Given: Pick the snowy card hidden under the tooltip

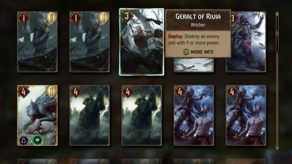Looking at the screenshot, I should (x=194, y=65).
